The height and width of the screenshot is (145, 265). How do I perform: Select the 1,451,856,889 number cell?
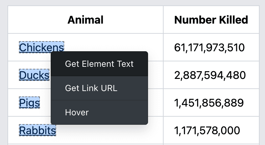(209, 103)
